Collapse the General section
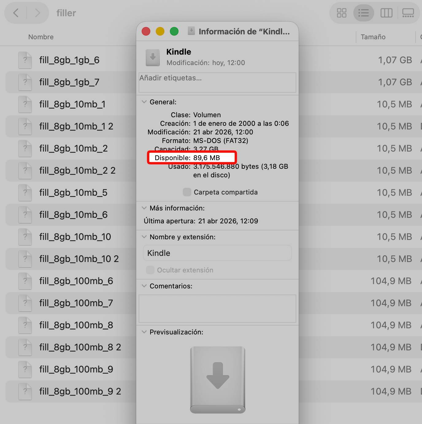Viewport: 422px width, 424px height. click(144, 102)
